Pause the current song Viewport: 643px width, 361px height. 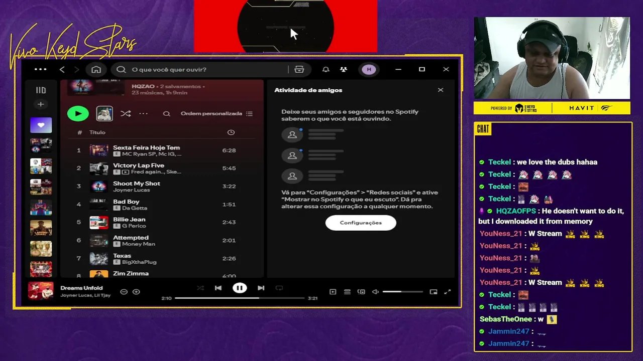(240, 288)
